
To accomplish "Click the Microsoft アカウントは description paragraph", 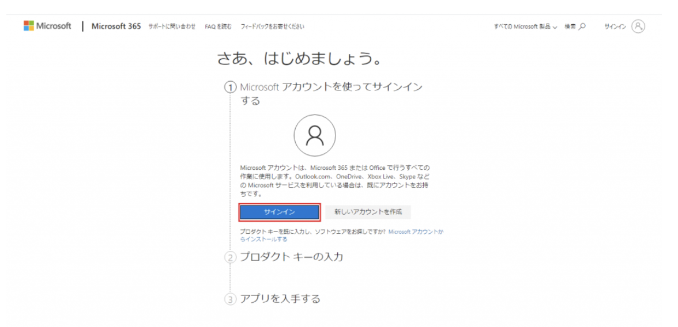I will pyautogui.click(x=335, y=181).
